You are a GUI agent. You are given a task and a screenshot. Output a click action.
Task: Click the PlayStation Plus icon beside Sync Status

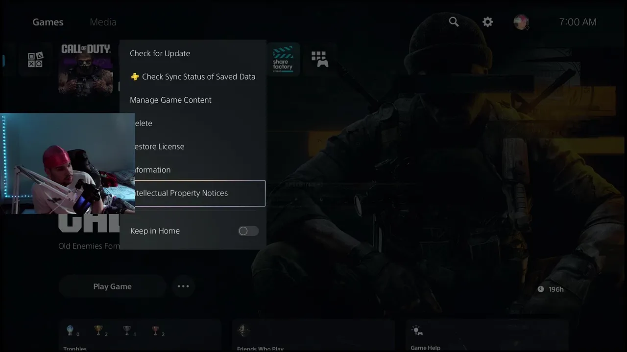pos(135,77)
